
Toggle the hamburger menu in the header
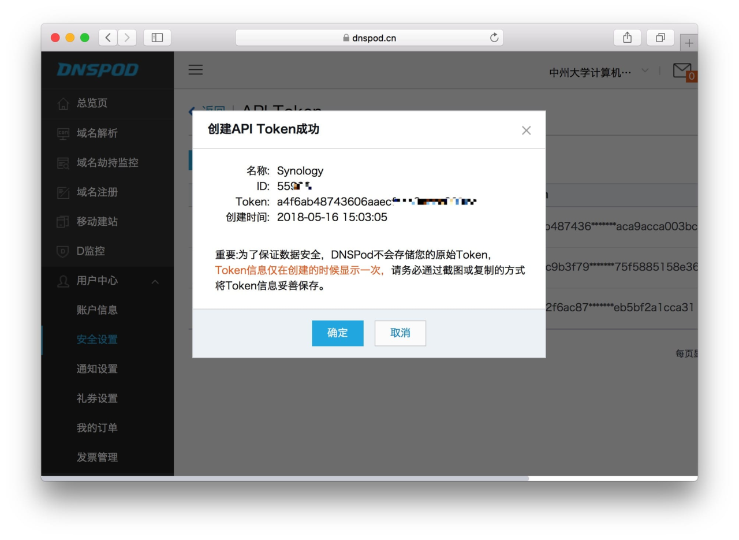196,70
